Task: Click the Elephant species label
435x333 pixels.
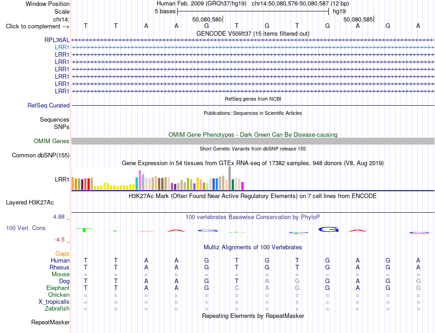Action: (x=58, y=288)
